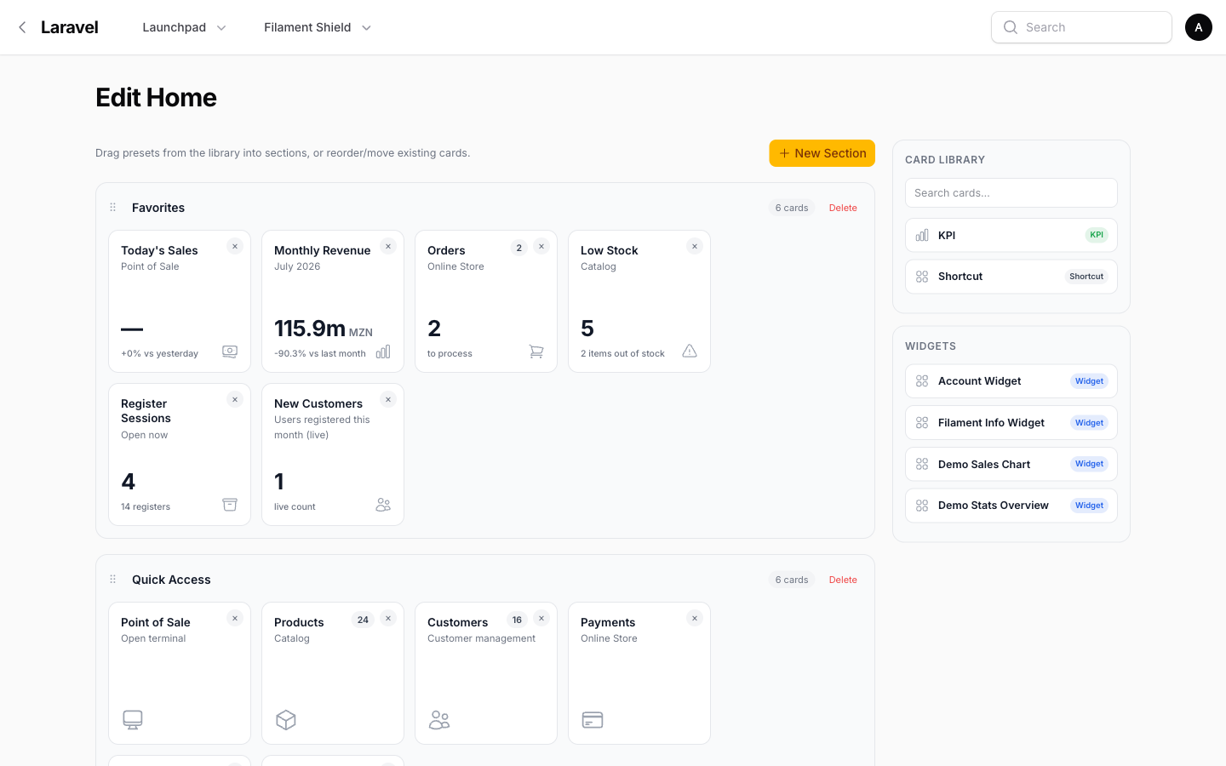The width and height of the screenshot is (1226, 766).
Task: Click the Shortcut grid icon
Action: coord(922,277)
